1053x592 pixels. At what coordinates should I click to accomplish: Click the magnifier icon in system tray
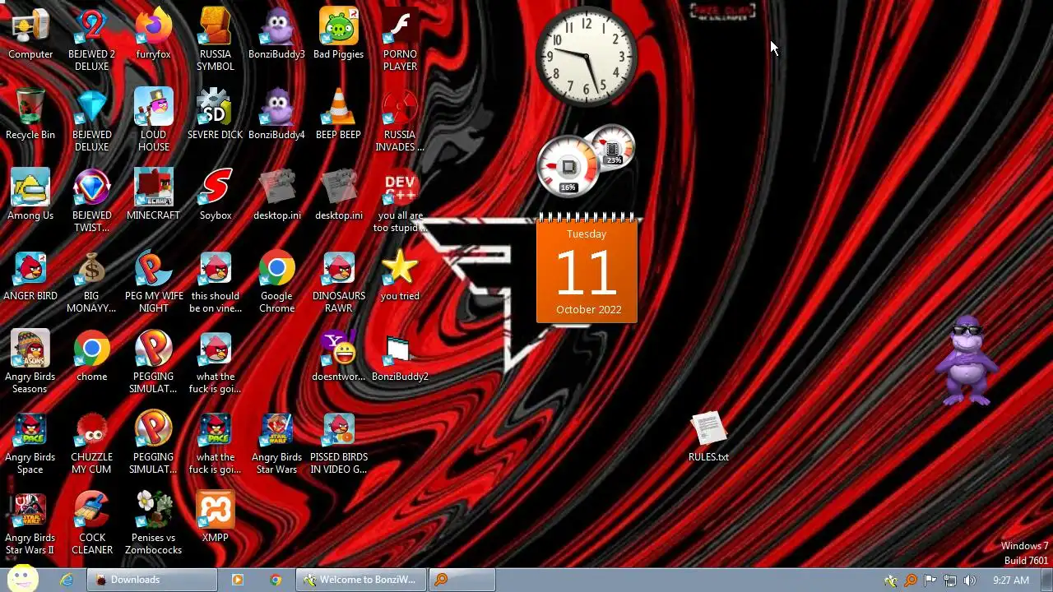(911, 580)
